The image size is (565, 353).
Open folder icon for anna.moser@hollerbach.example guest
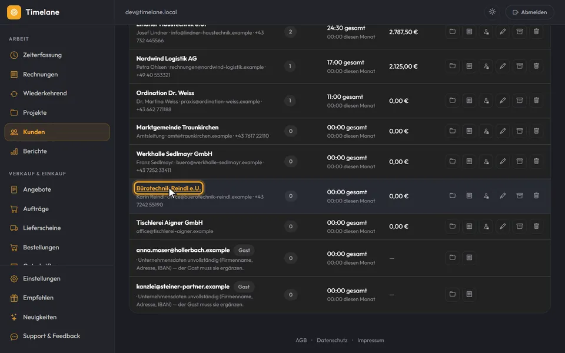tap(452, 258)
